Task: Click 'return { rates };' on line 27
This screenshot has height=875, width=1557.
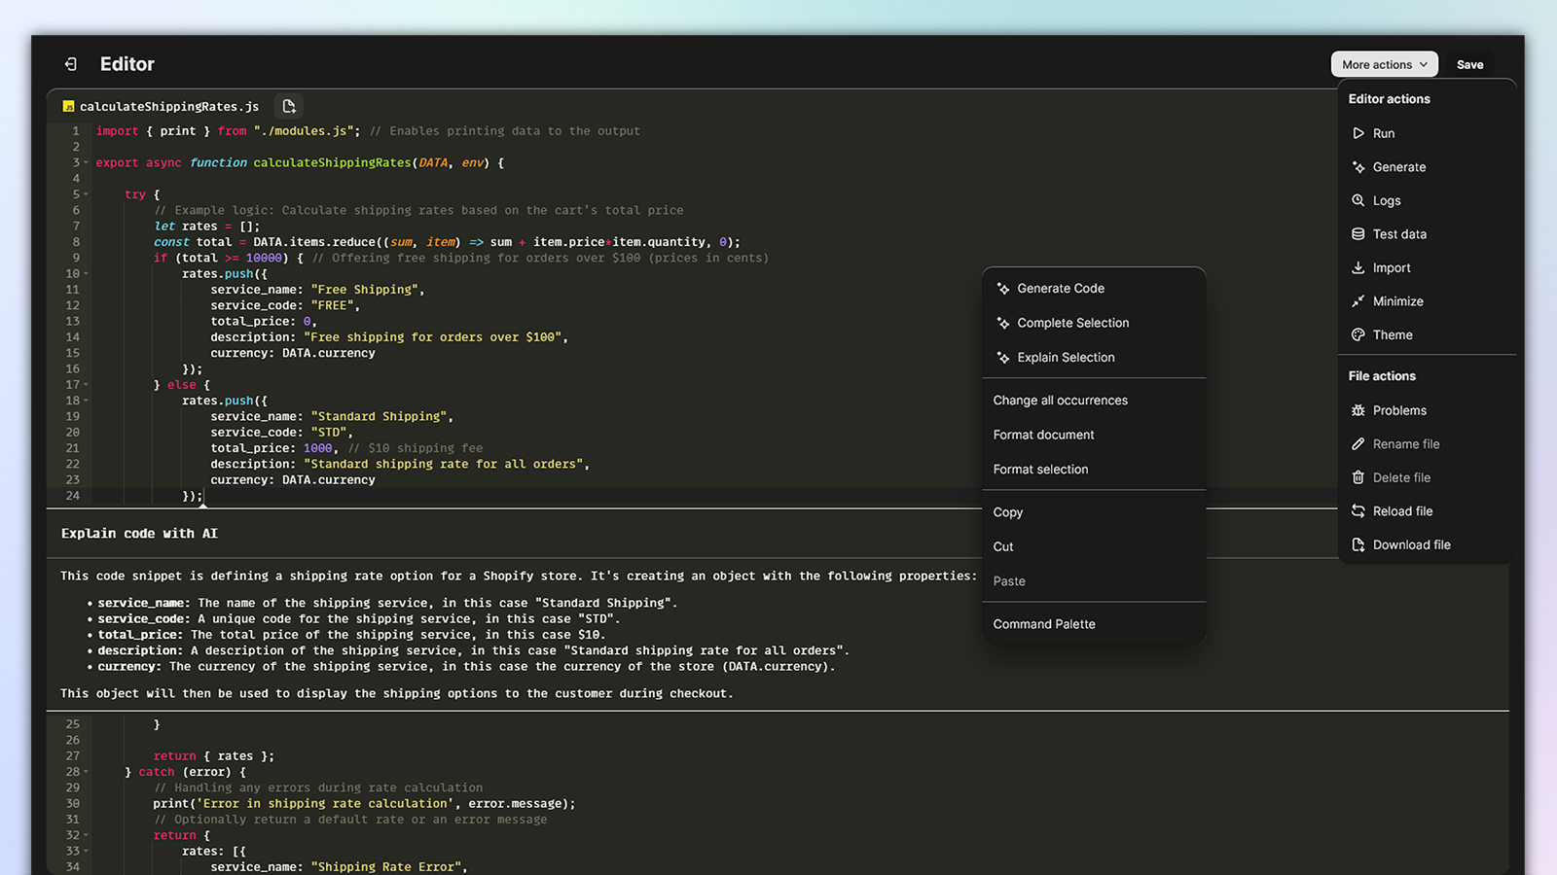Action: click(x=213, y=756)
